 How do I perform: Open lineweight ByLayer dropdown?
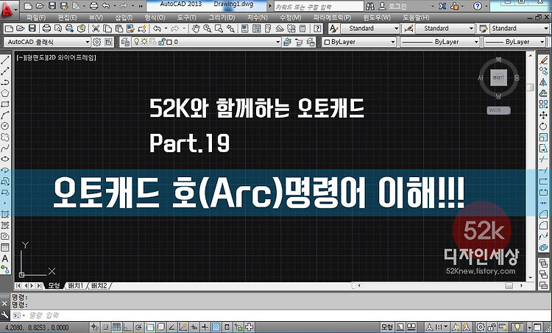point(514,42)
